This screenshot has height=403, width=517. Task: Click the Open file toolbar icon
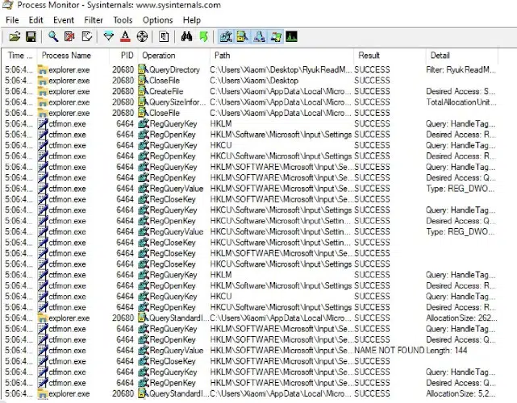[x=15, y=36]
